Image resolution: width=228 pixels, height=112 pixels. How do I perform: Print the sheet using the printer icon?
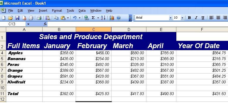pos(39,18)
